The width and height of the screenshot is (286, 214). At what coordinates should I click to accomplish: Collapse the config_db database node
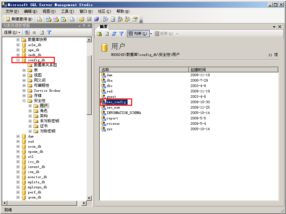(x=18, y=60)
